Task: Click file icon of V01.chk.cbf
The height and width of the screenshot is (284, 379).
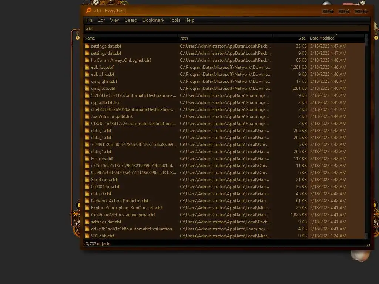Action: click(87, 236)
